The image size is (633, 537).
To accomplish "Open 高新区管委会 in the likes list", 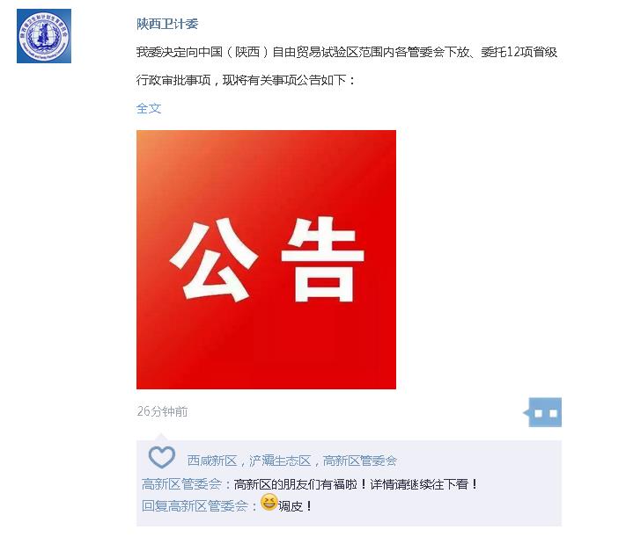I will pyautogui.click(x=360, y=461).
